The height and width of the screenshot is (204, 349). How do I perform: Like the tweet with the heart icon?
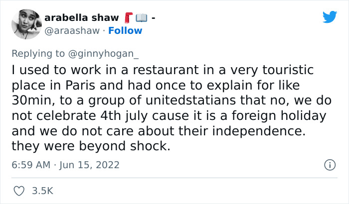[x=19, y=191]
